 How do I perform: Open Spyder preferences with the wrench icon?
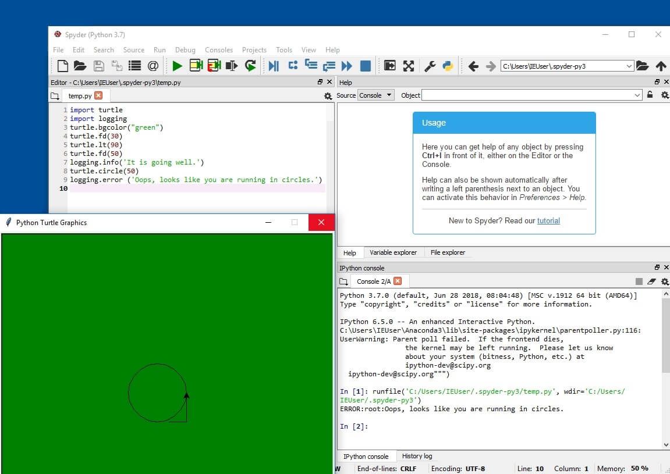[430, 66]
